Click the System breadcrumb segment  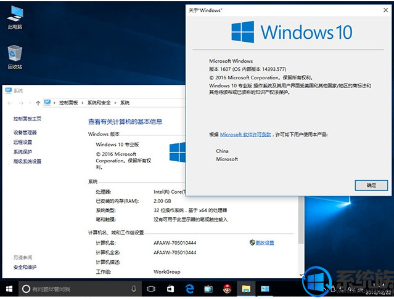coord(125,103)
